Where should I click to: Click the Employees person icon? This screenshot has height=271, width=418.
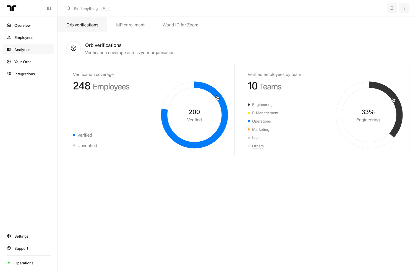pos(9,38)
